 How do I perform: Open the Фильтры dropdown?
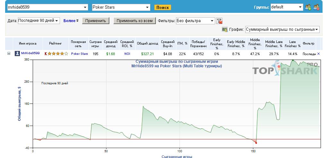click(x=212, y=21)
